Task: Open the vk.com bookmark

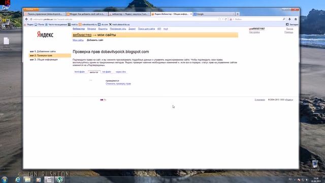Action: click(x=103, y=24)
